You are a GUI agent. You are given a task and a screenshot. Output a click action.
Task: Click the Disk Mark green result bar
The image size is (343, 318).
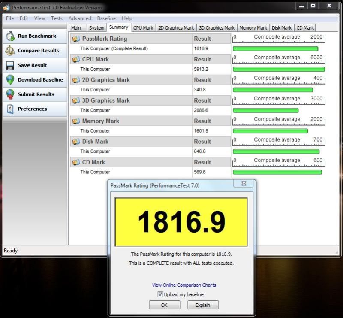pyautogui.click(x=276, y=152)
